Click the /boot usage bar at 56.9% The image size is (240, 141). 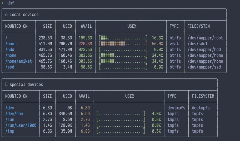pos(123,44)
